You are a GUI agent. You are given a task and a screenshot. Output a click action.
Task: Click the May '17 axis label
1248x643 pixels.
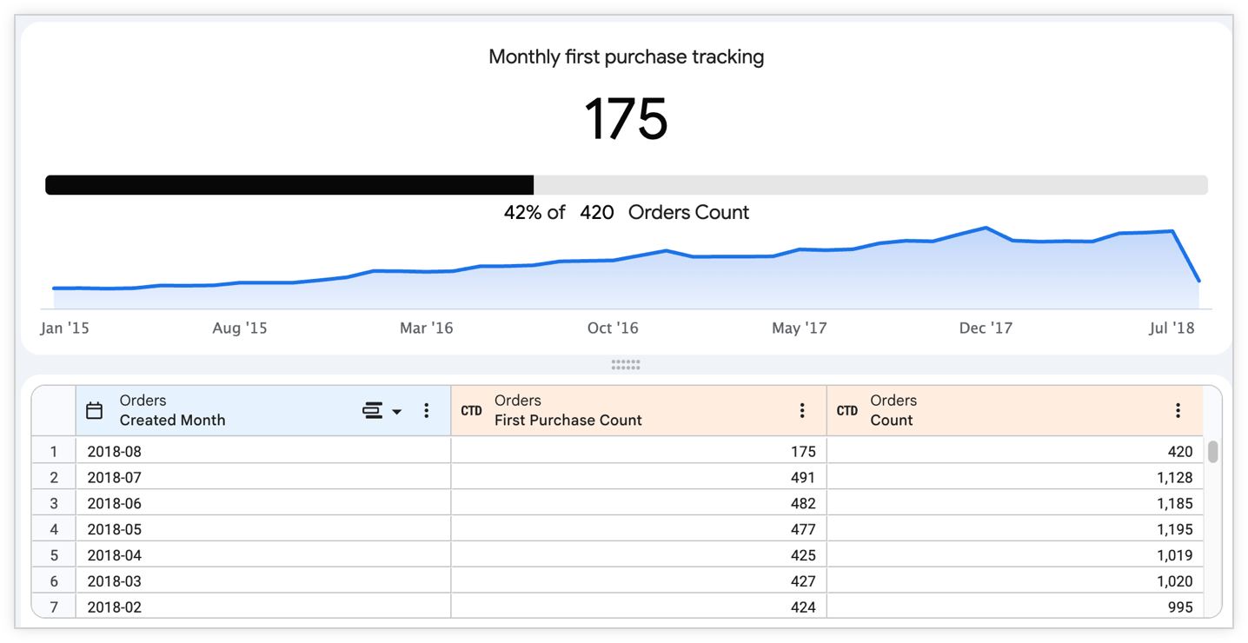(x=800, y=328)
